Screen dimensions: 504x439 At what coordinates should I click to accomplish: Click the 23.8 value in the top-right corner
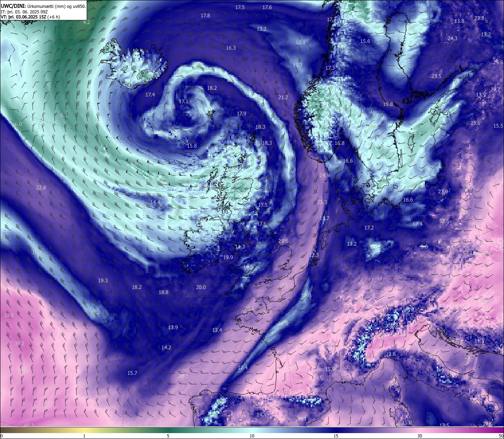479,19
